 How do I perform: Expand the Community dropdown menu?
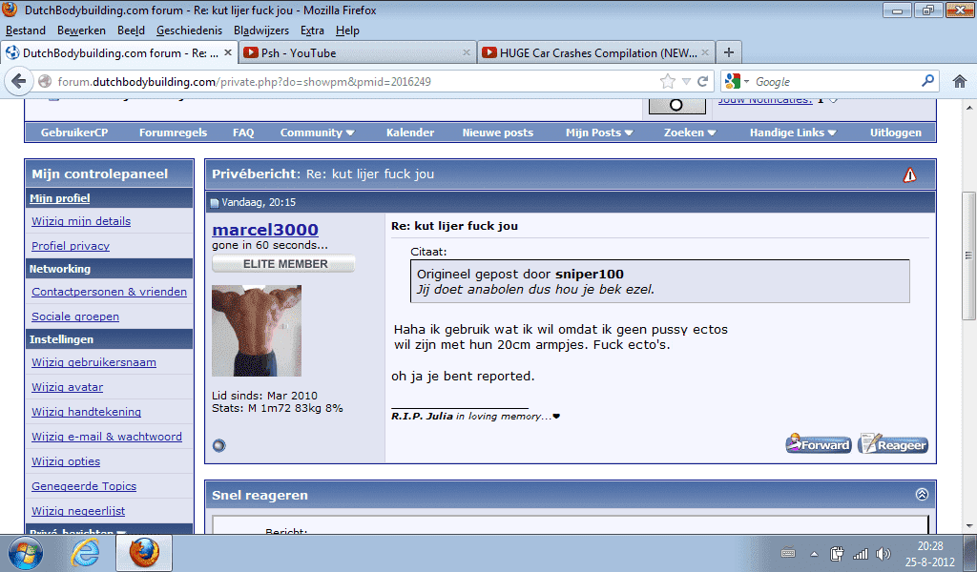pos(317,133)
